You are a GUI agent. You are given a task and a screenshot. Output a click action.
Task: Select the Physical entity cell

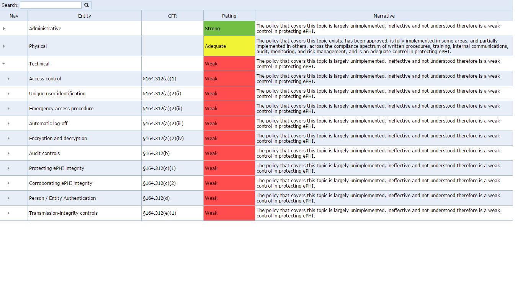(85, 46)
